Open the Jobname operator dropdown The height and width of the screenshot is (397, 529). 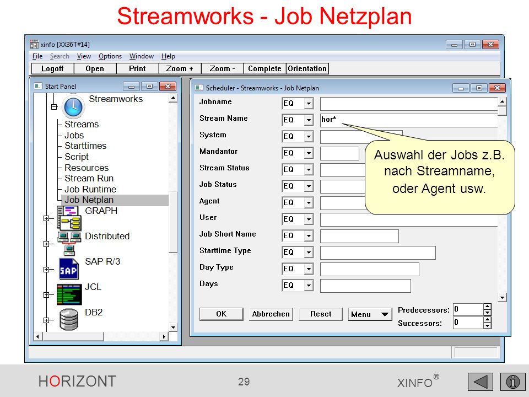(x=309, y=103)
